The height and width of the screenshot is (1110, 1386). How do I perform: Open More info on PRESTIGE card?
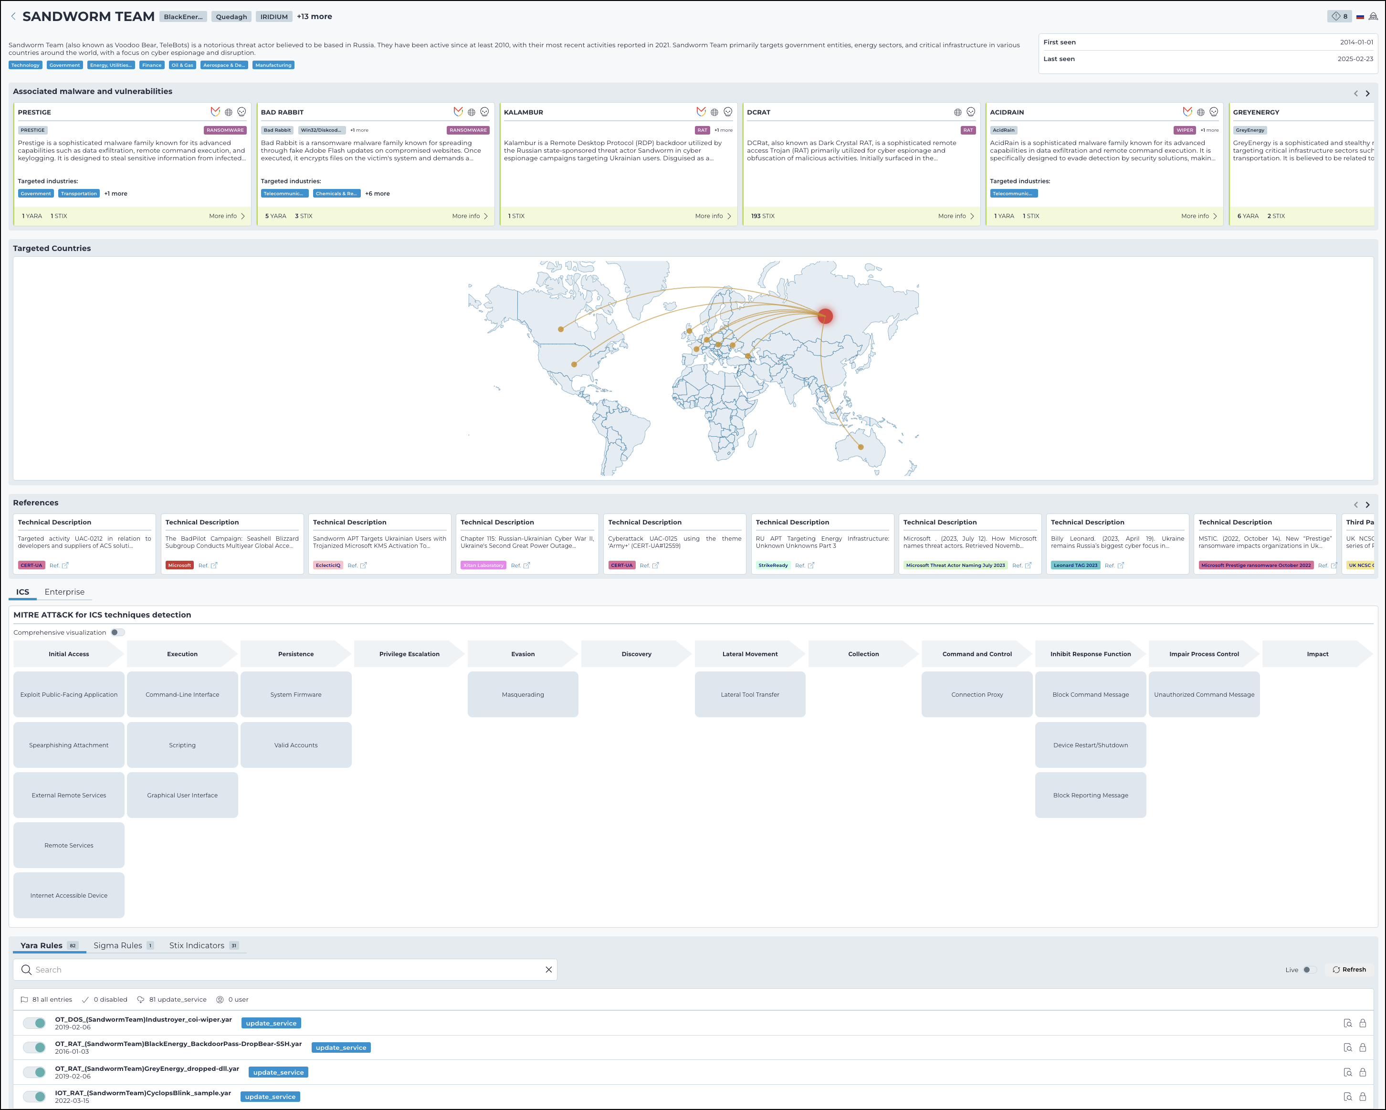pyautogui.click(x=227, y=216)
